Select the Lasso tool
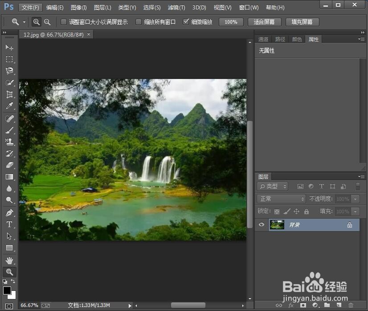The height and width of the screenshot is (311, 368). pos(9,70)
